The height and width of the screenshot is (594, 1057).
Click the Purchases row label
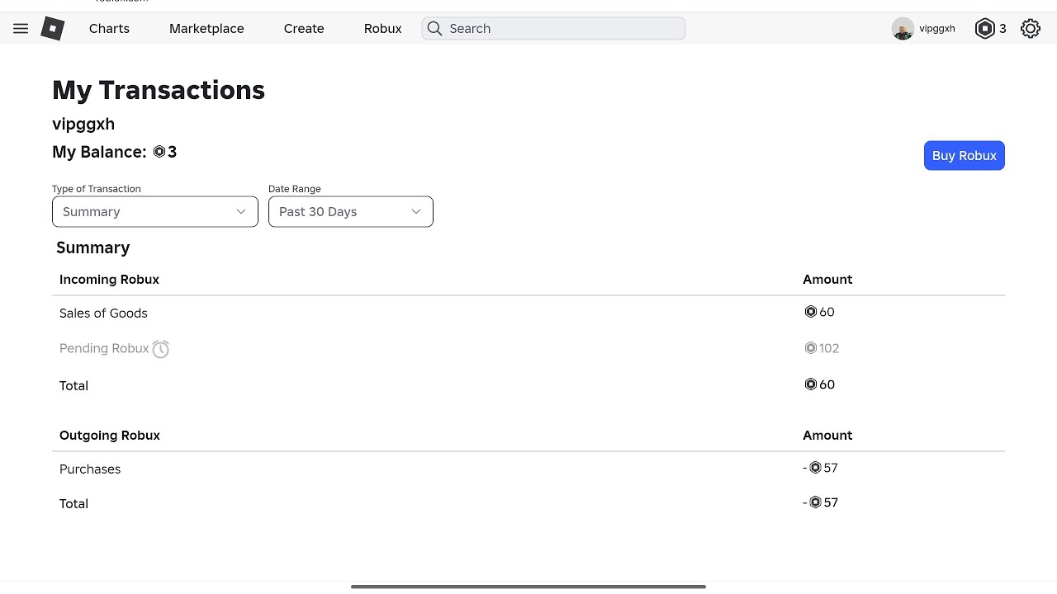(90, 469)
